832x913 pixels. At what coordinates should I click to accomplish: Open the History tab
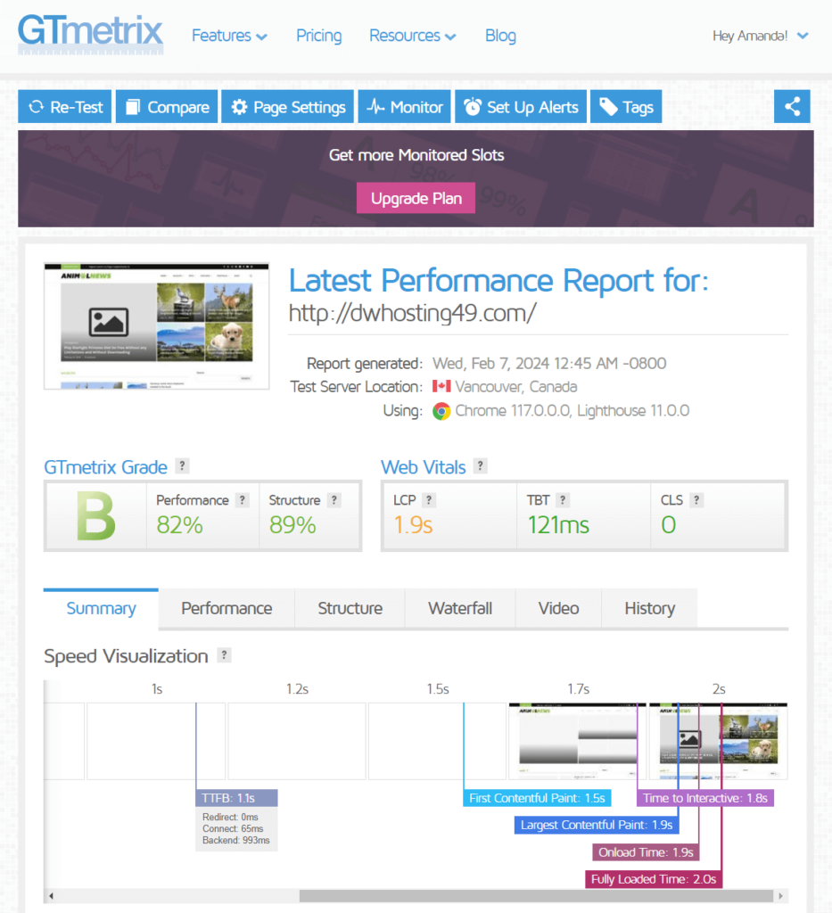(649, 608)
